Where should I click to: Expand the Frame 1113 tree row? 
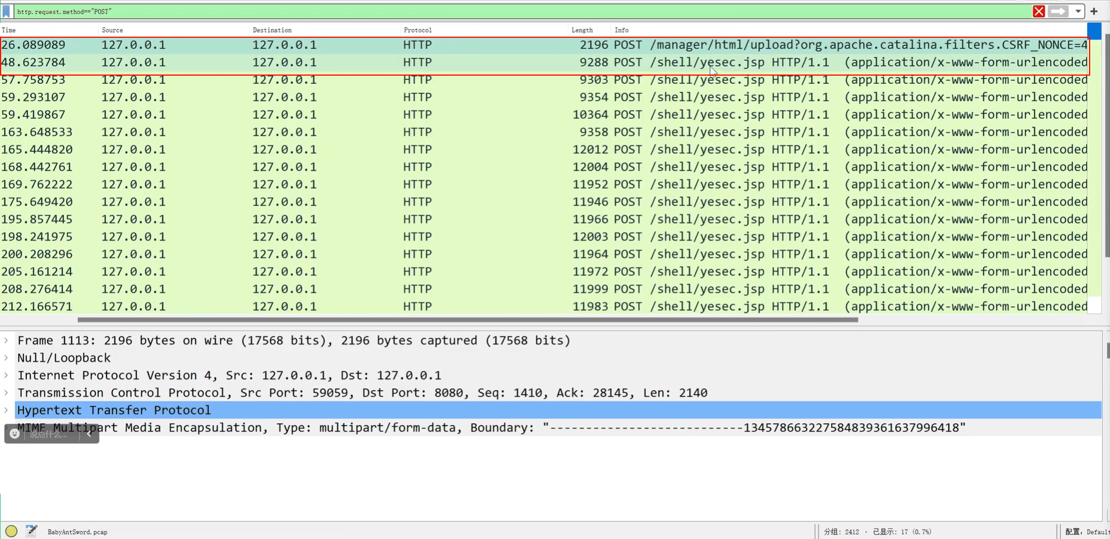click(x=6, y=341)
